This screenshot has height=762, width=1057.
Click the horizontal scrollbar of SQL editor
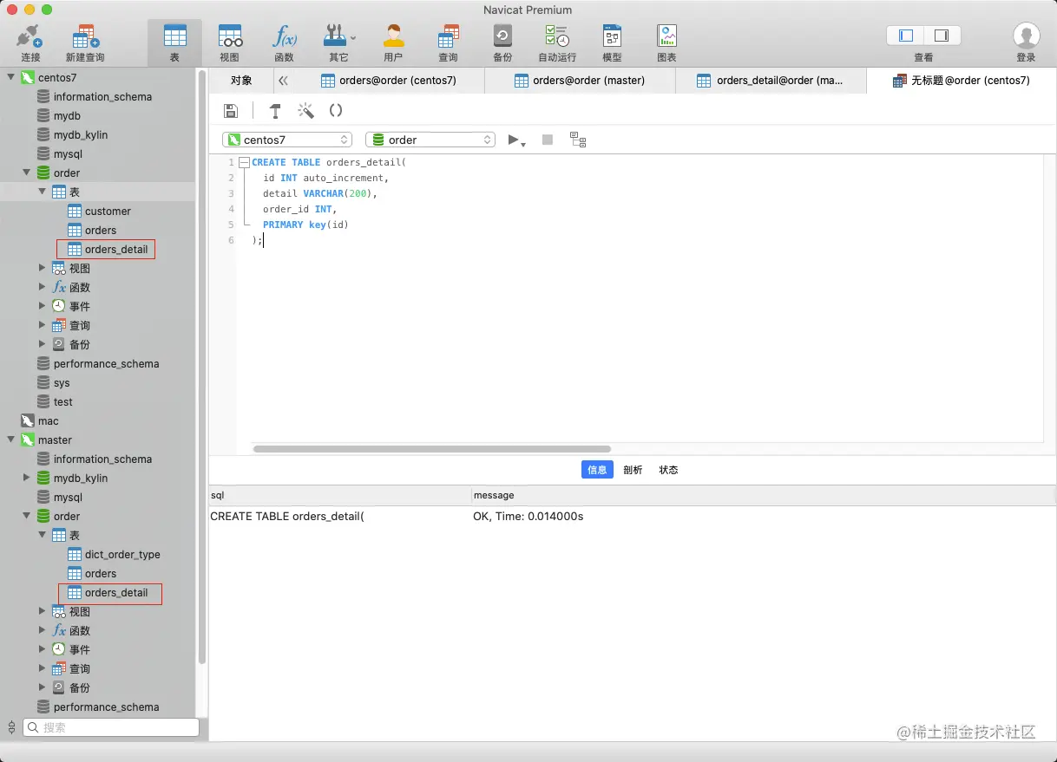[431, 449]
